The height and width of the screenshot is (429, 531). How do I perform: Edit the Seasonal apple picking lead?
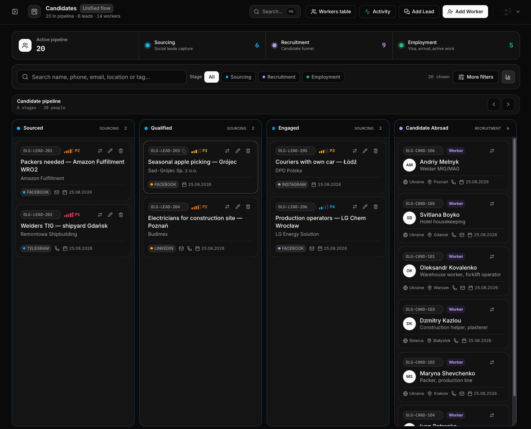[x=238, y=151]
